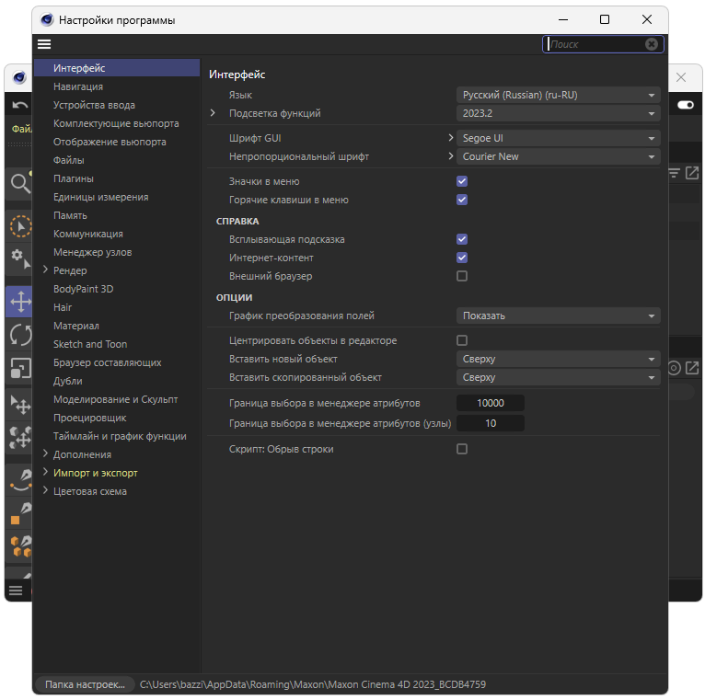Viewport: 705px width, 700px height.
Task: Click the Undo arrow icon
Action: [19, 106]
